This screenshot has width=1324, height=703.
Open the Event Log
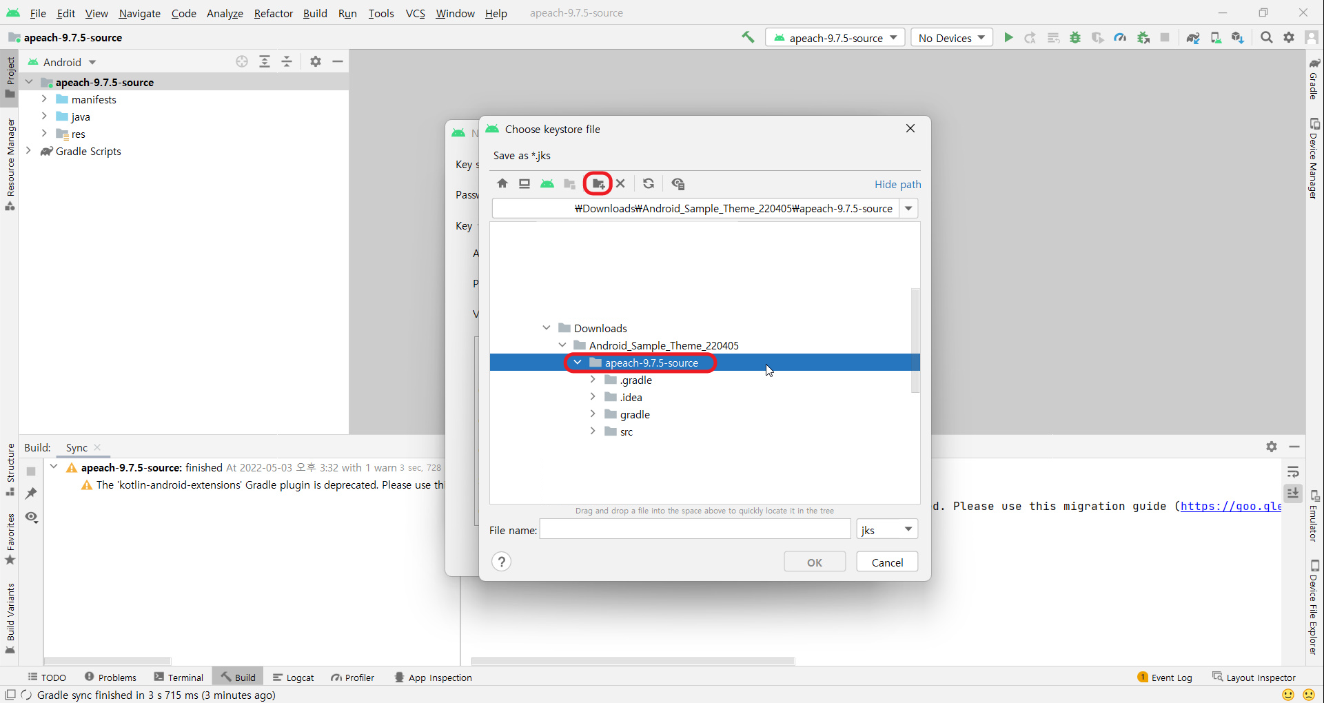[x=1165, y=677]
